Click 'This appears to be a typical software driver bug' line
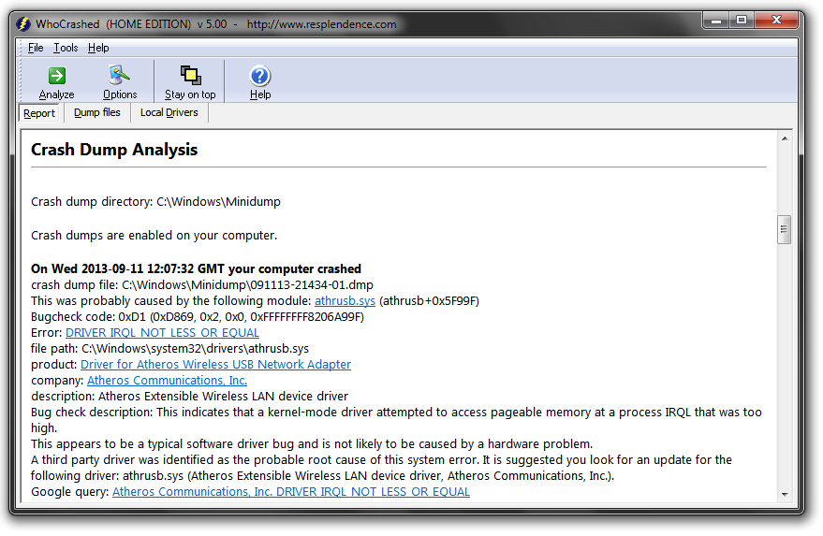 312,444
